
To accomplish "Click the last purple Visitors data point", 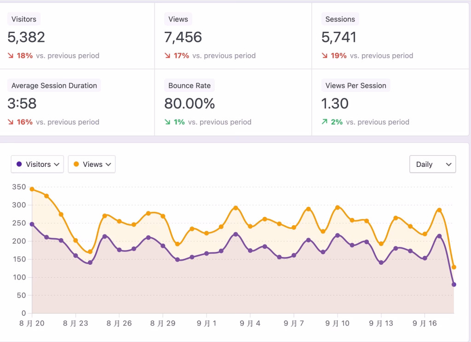I will pos(454,285).
